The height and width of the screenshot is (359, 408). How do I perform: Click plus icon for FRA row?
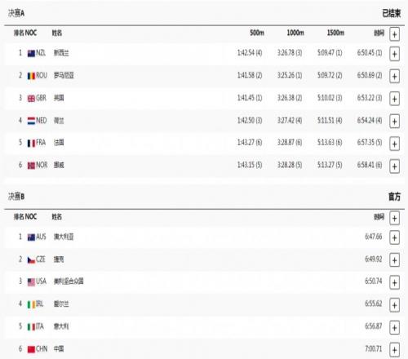click(394, 144)
